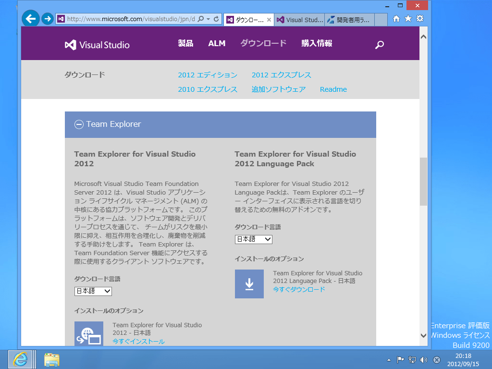Click the URL address field
The height and width of the screenshot is (369, 492).
131,19
